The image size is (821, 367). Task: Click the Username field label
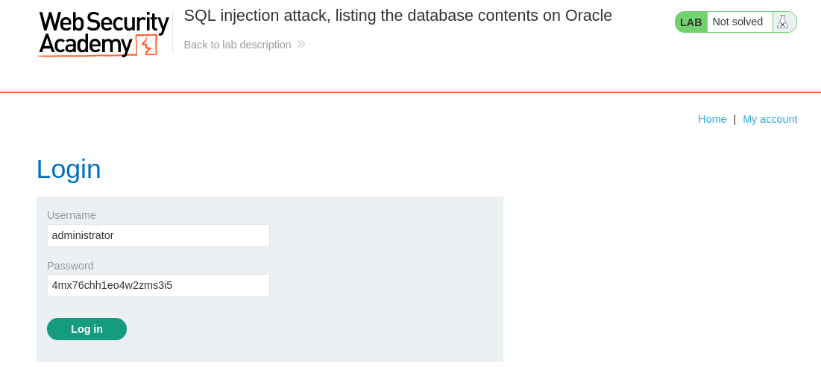click(71, 215)
